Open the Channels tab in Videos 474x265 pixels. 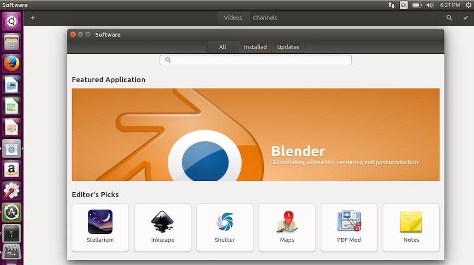(265, 17)
